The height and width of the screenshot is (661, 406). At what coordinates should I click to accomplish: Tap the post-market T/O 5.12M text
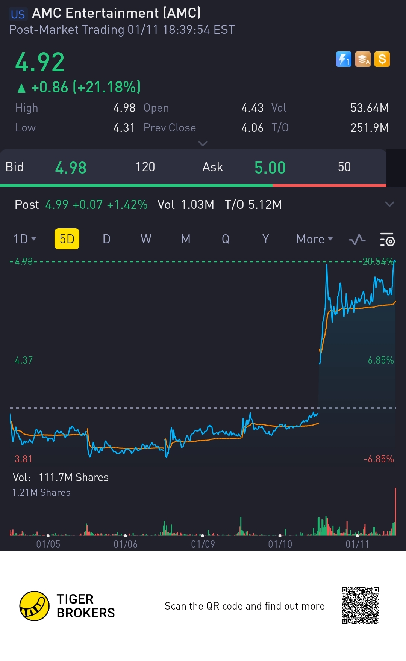point(253,204)
